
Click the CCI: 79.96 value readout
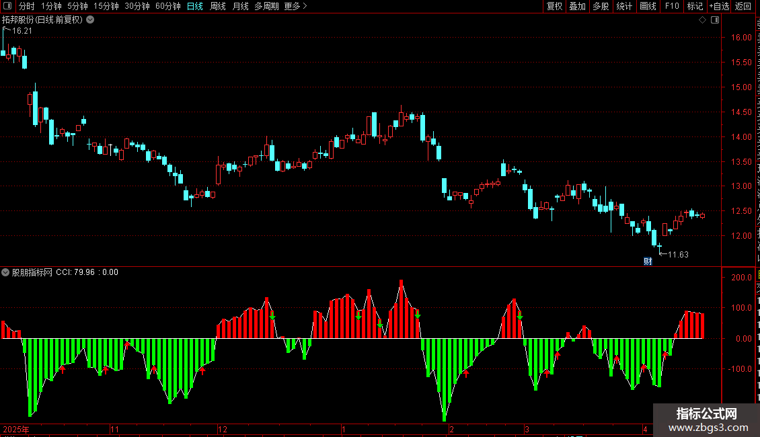click(75, 272)
